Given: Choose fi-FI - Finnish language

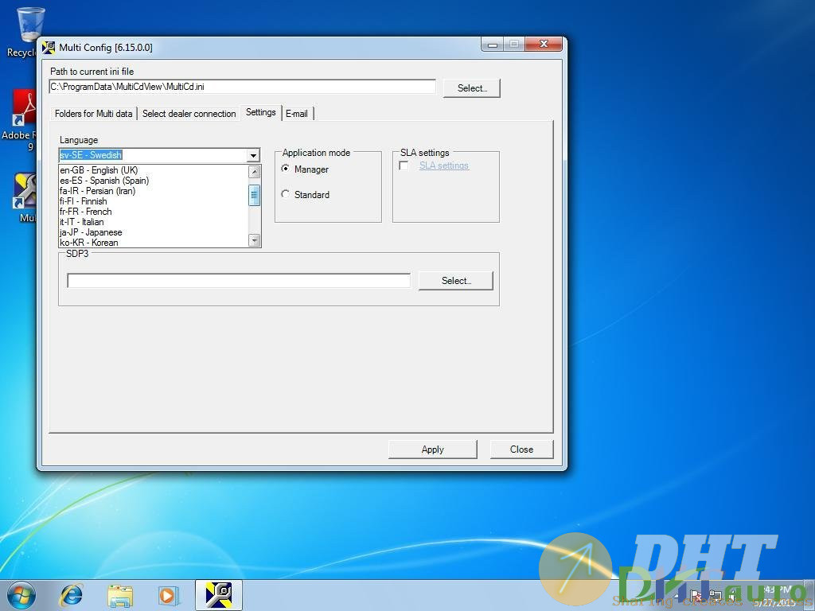Looking at the screenshot, I should click(x=154, y=201).
